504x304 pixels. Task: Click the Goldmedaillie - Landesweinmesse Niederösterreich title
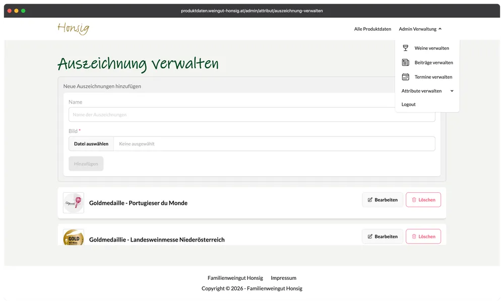(157, 240)
